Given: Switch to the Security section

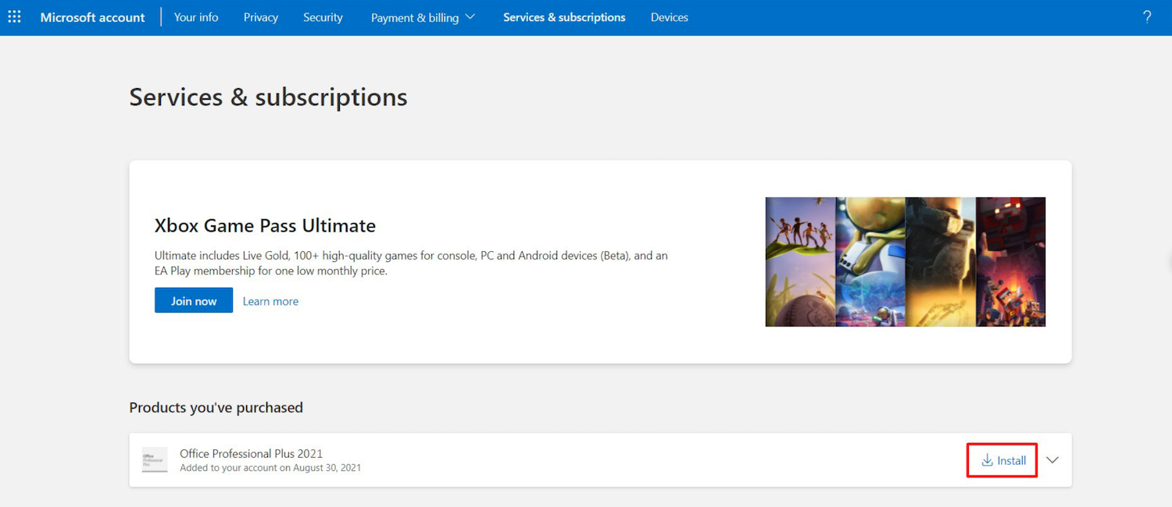Looking at the screenshot, I should (x=323, y=17).
